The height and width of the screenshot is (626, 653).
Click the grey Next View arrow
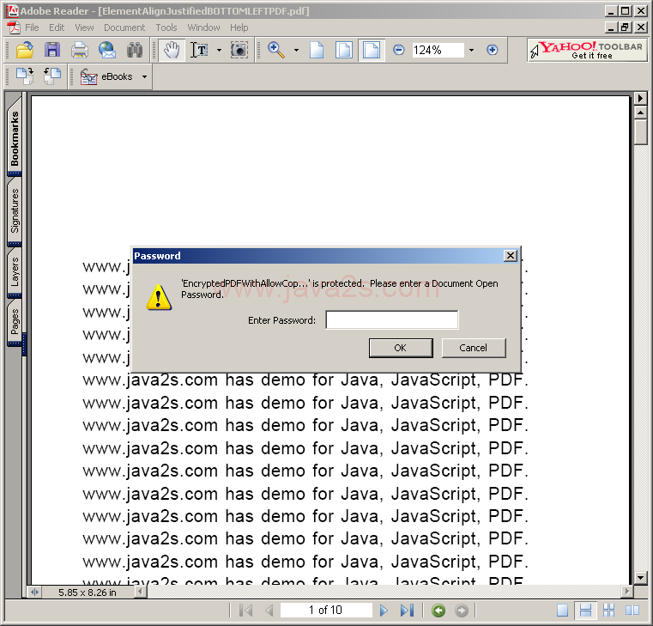click(x=462, y=611)
